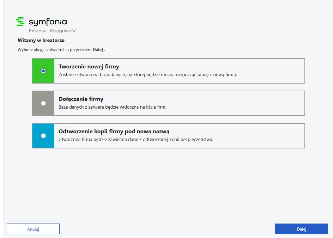333x238 pixels.
Task: Click the blue tile of the restore option
Action: (x=43, y=136)
